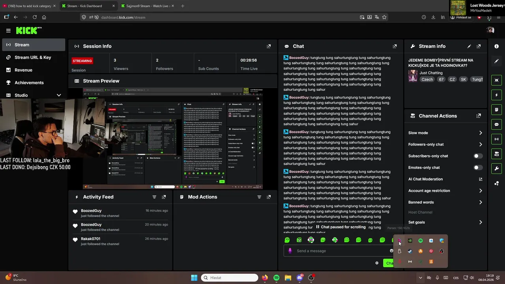Open AI Chat Moderation link
Screen dimensions: 505x284
click(445, 179)
